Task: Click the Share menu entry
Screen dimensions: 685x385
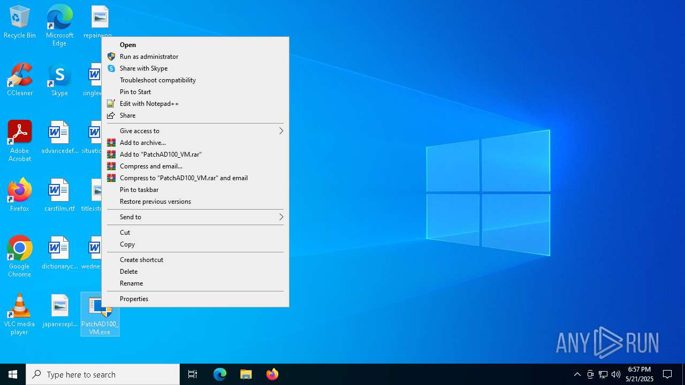Action: (195, 115)
